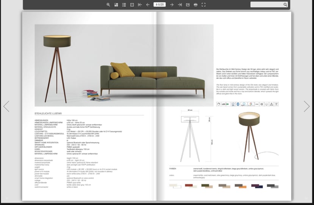Go to next page using toolbar arrow

pos(172,5)
